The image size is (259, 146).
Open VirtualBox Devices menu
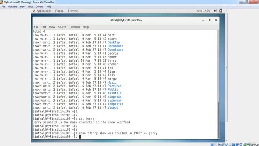[x=40, y=6]
